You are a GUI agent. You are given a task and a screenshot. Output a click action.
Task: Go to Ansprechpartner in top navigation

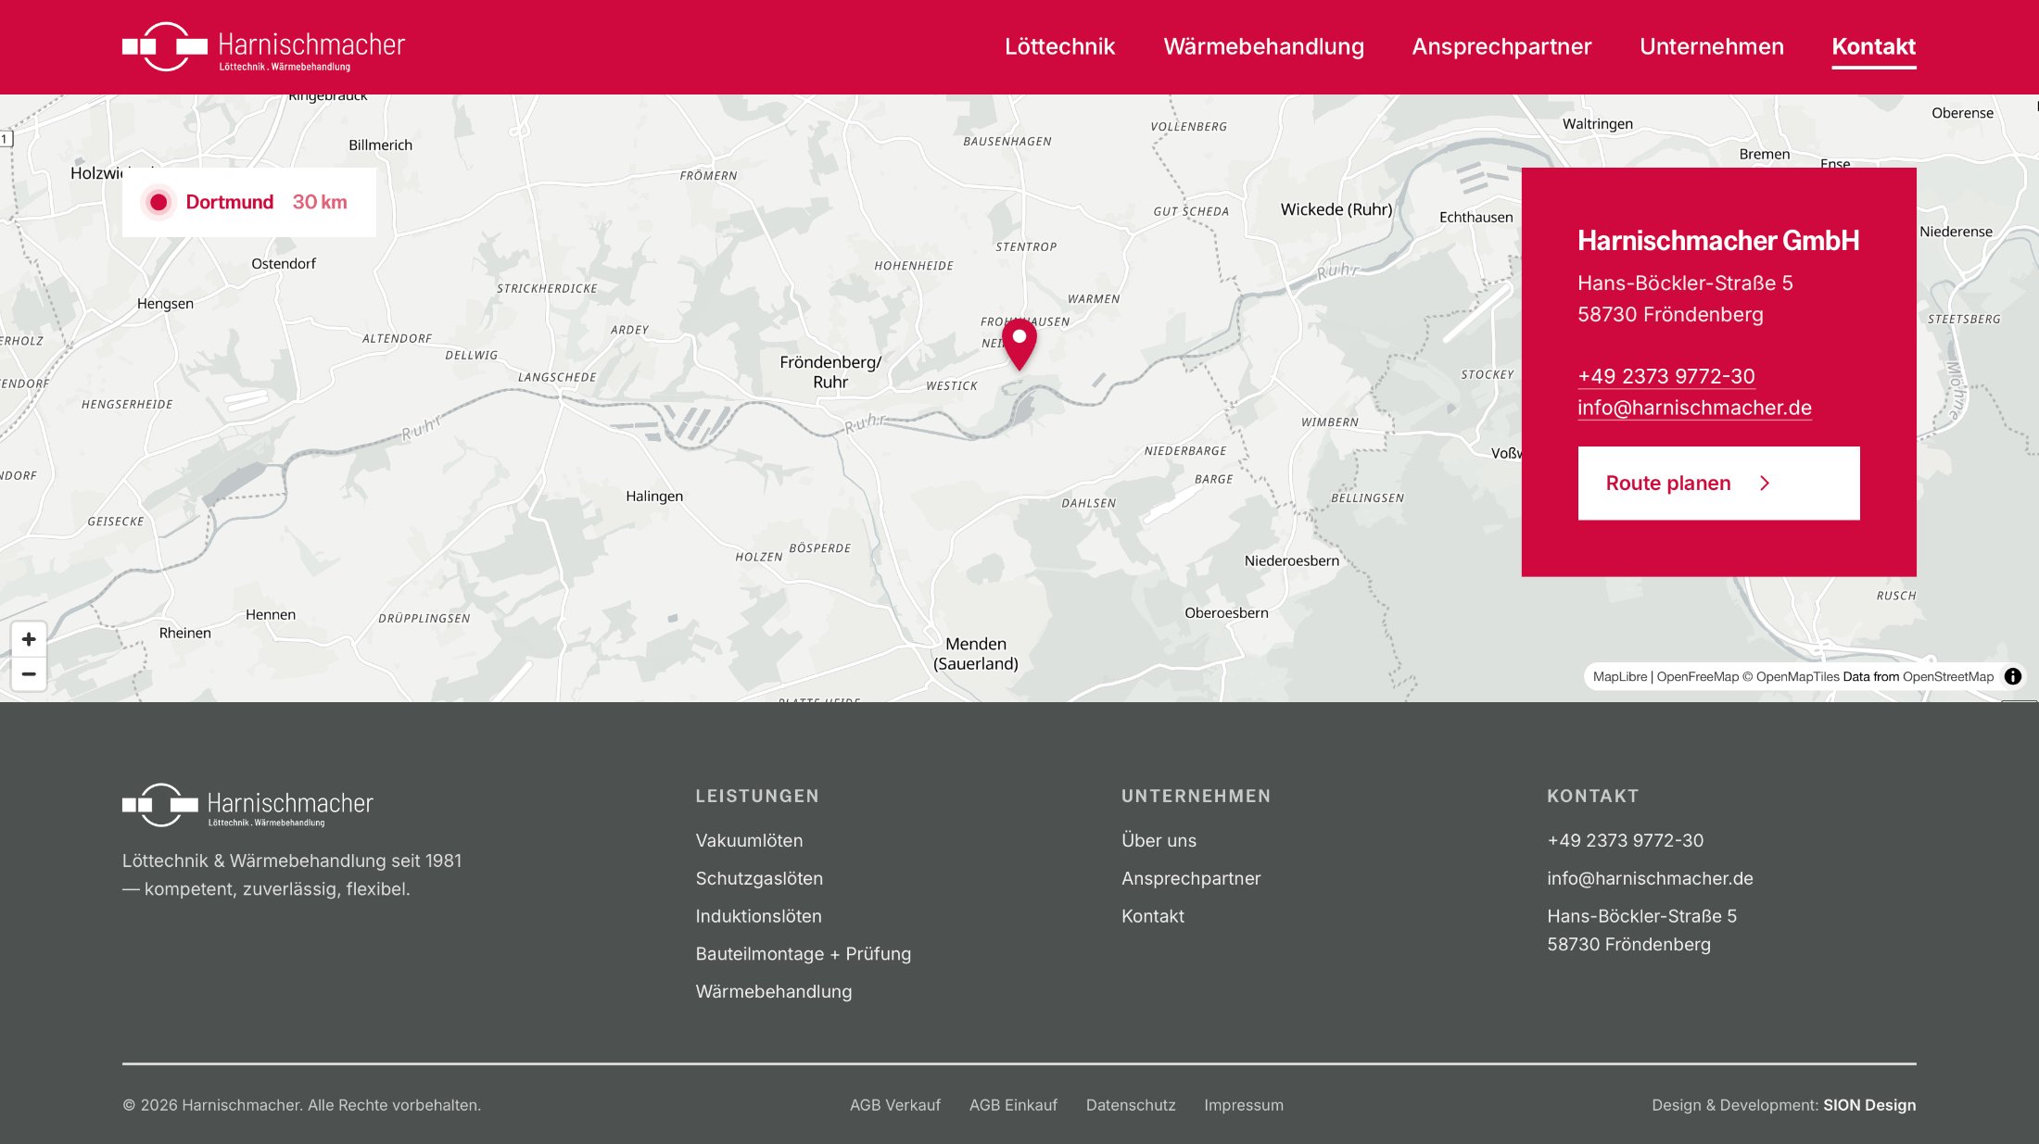[x=1501, y=46]
